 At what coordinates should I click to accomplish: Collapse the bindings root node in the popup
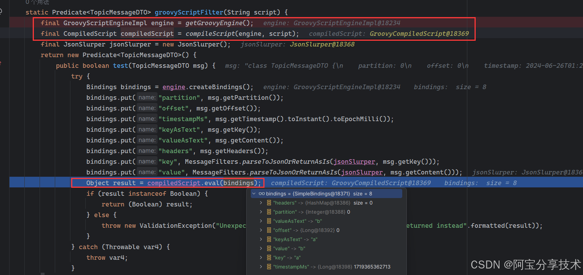[x=254, y=194]
